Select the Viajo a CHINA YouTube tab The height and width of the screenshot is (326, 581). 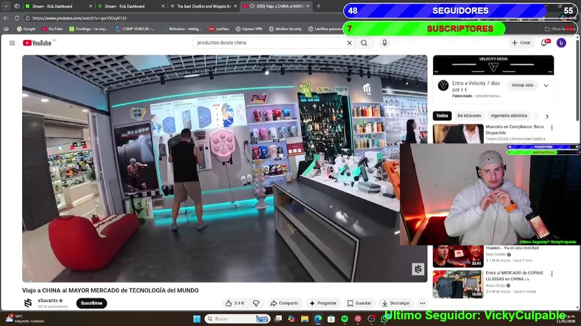(275, 6)
